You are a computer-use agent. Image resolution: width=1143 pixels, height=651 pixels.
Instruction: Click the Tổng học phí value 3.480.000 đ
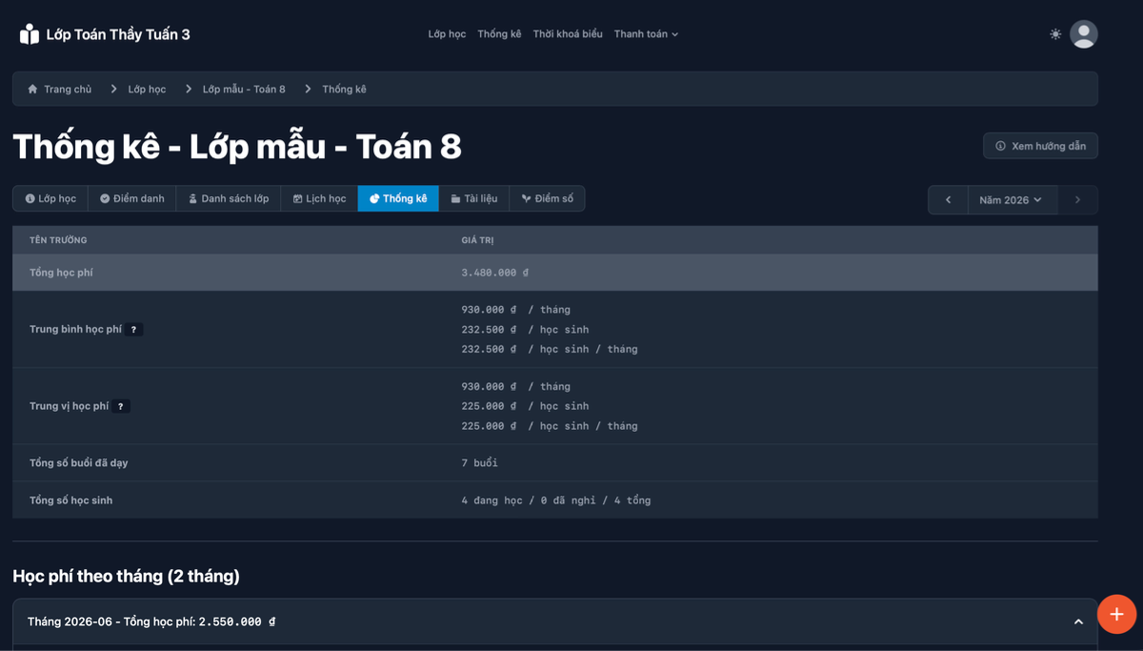click(x=494, y=273)
